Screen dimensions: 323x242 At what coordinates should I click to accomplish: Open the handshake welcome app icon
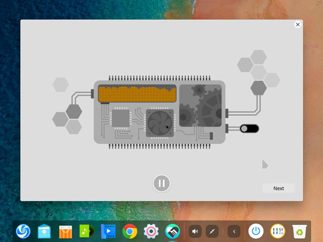[x=173, y=231]
